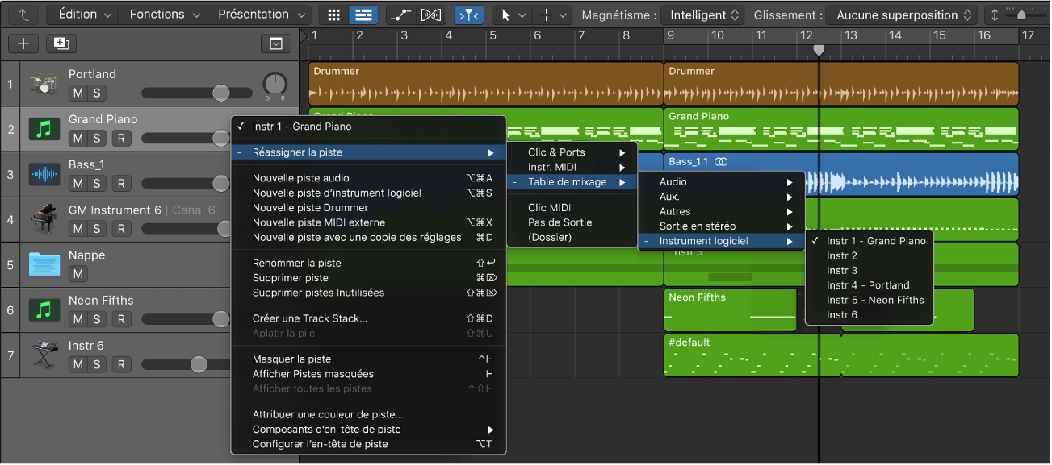Open the Présentation menu
This screenshot has height=465, width=1052.
(261, 15)
